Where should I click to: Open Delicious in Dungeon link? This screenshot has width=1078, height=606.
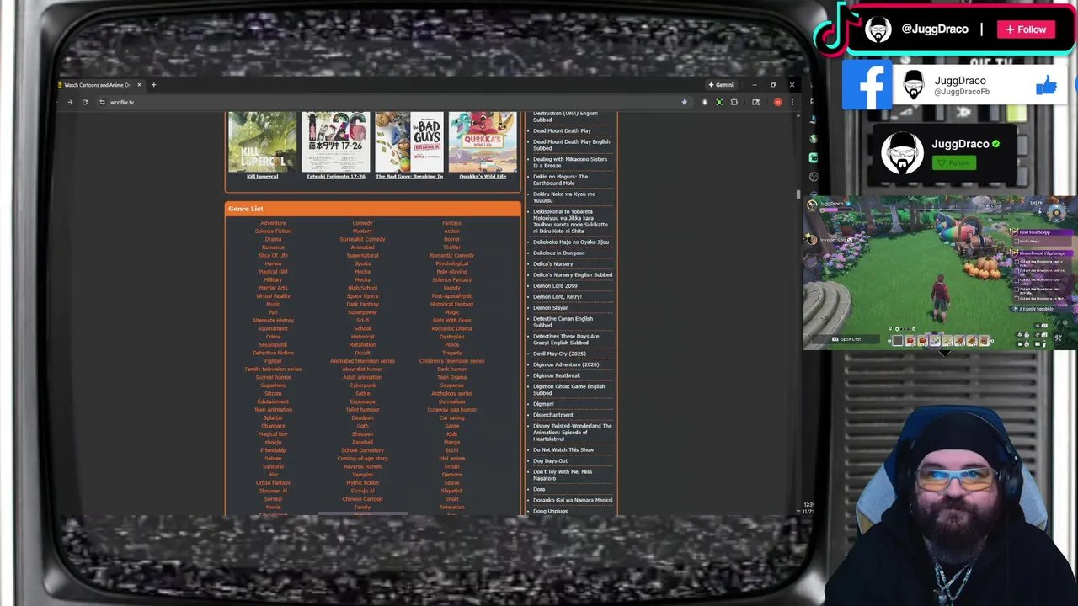(x=558, y=252)
